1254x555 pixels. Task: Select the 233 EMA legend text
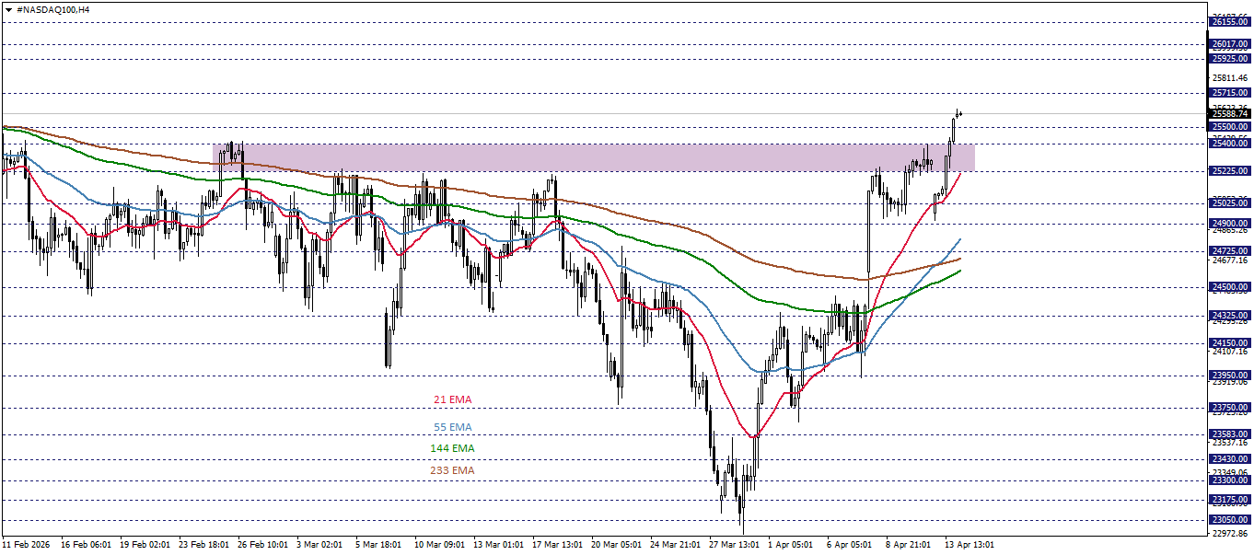451,471
